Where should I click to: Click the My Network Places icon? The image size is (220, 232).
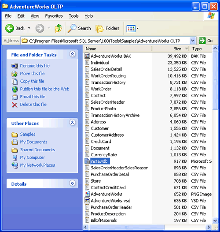[x=15, y=165]
